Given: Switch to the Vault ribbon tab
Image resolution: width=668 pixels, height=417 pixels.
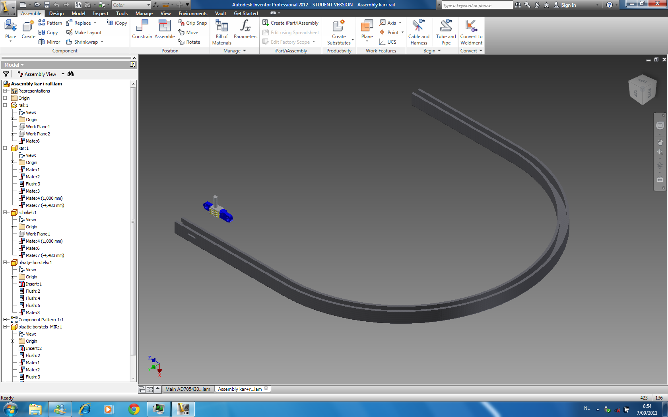Looking at the screenshot, I should click(221, 14).
